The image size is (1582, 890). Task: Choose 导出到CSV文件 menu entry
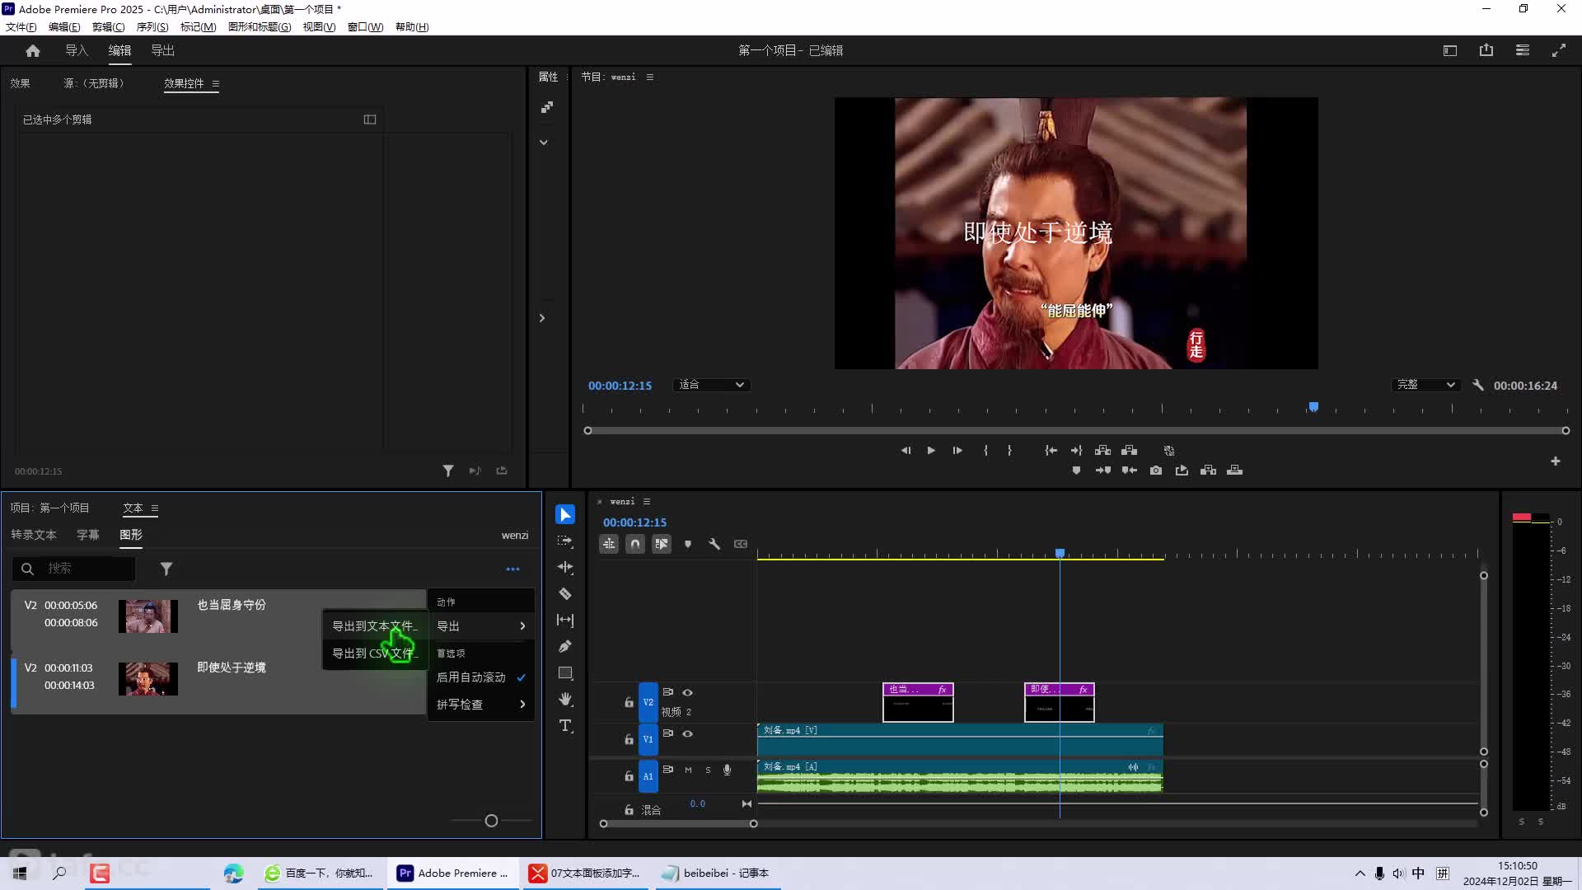tap(375, 654)
